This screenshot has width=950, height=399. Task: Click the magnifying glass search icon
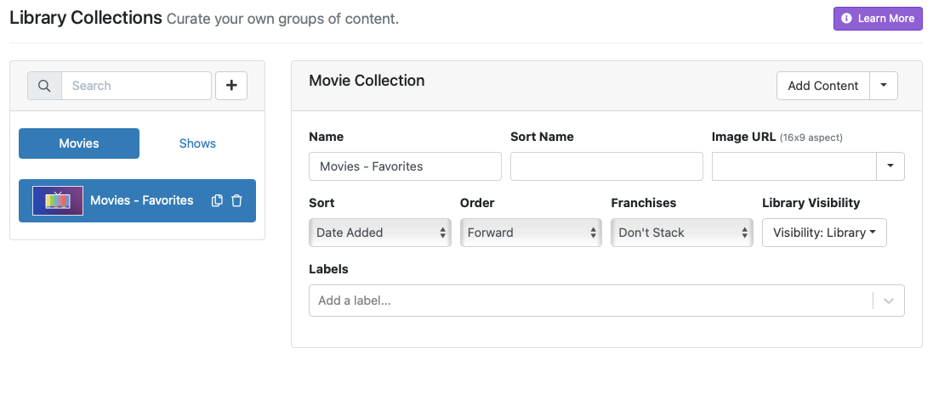pyautogui.click(x=44, y=86)
